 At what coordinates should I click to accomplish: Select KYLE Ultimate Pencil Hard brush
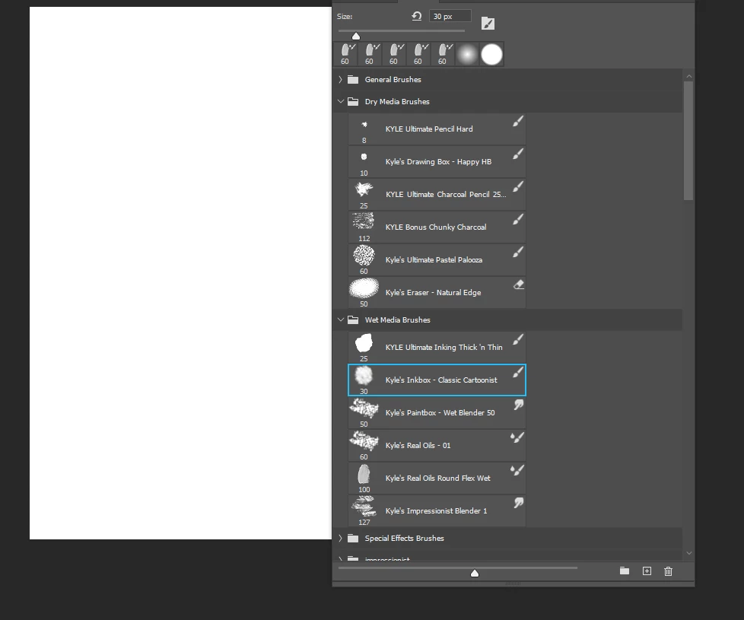click(437, 129)
